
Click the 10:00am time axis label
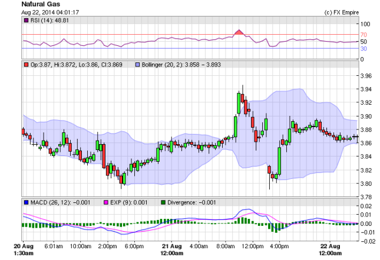81,246
